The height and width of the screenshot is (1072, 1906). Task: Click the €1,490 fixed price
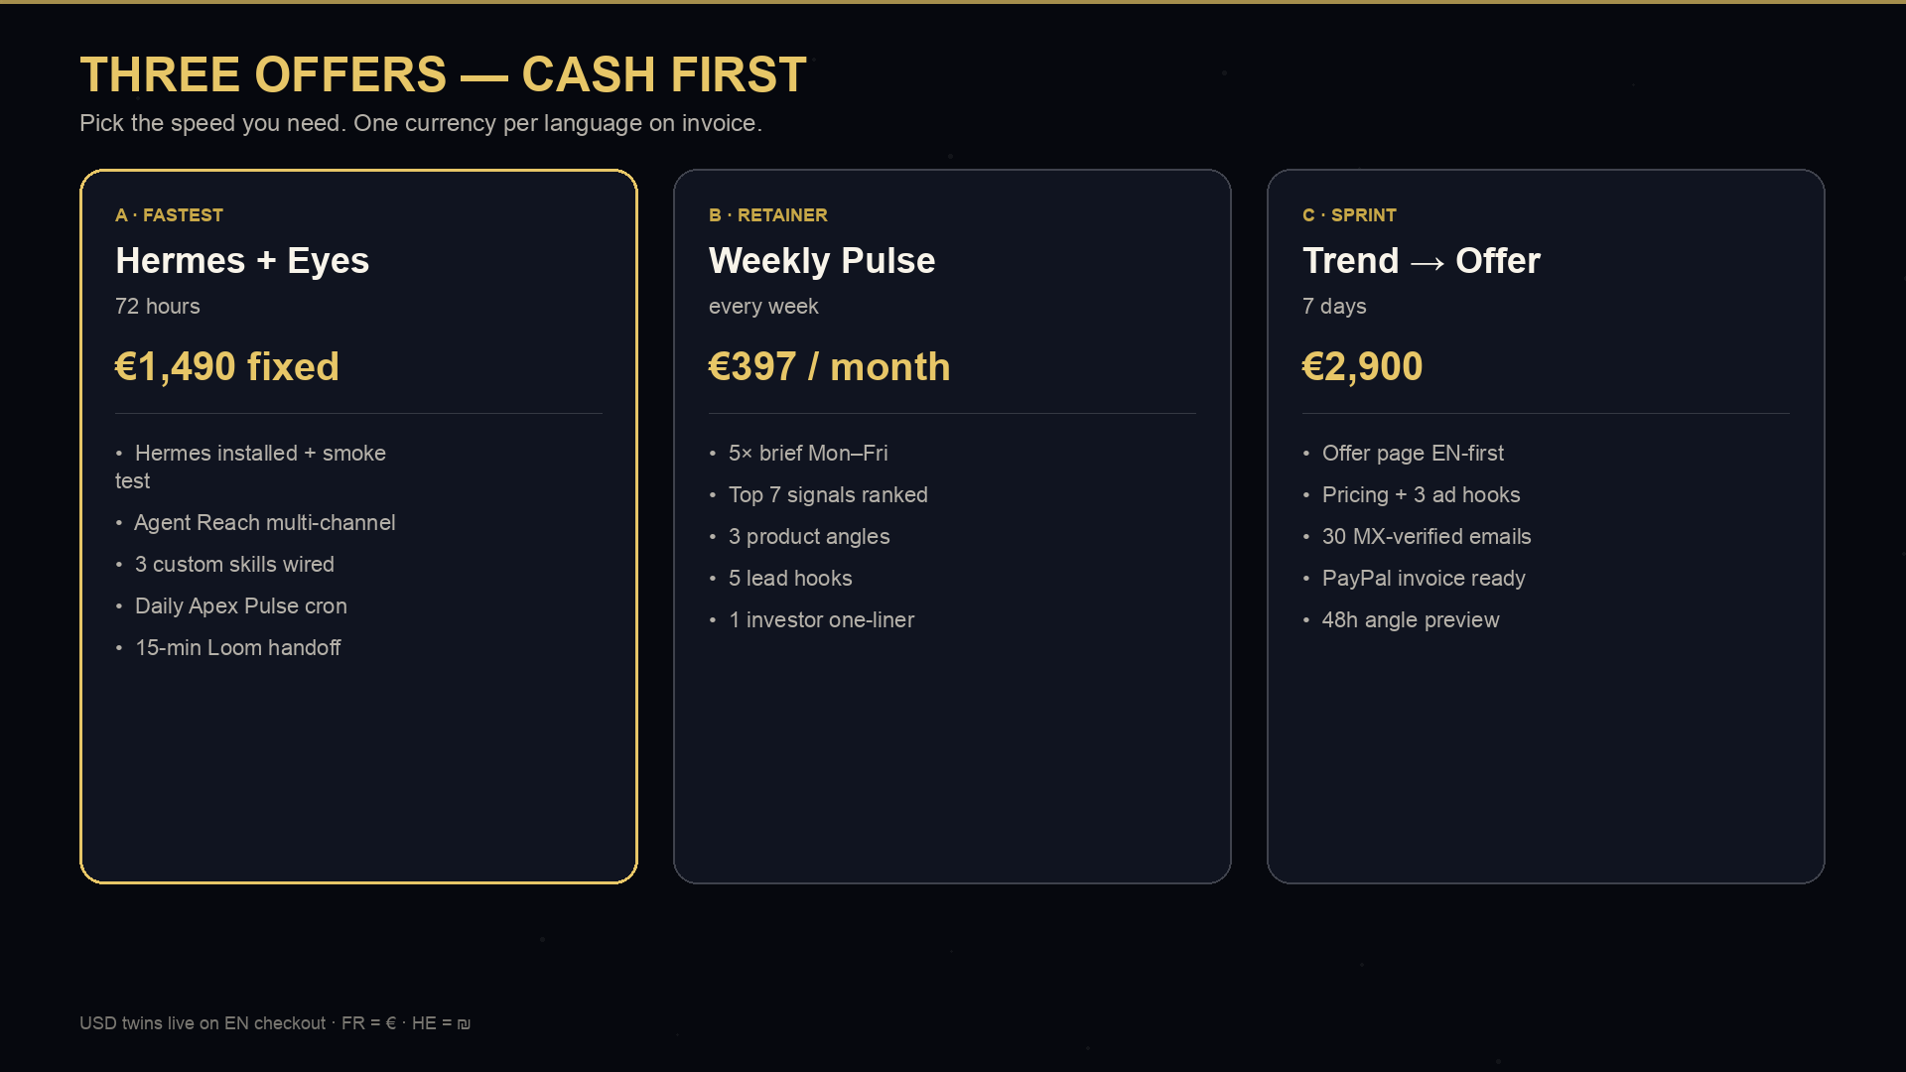[x=227, y=366]
